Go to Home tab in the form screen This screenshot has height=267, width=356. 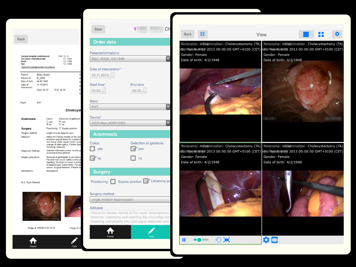click(110, 232)
